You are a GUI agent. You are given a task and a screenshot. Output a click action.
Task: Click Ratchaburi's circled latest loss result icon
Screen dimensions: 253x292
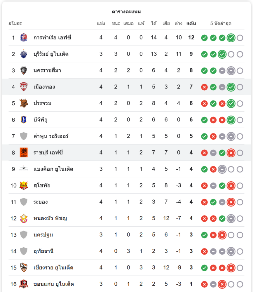point(231,153)
